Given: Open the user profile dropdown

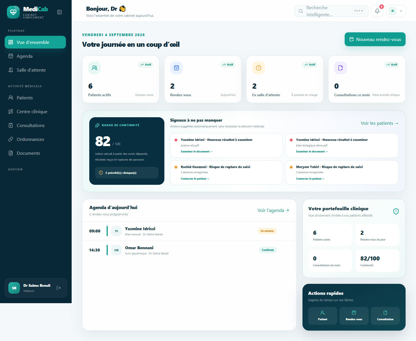Looking at the screenshot, I should (396, 11).
